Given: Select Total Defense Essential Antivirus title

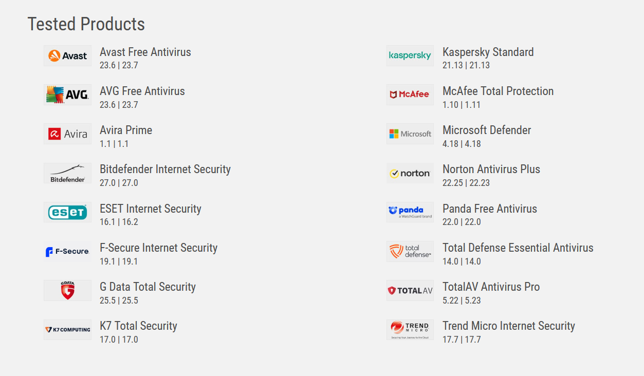Looking at the screenshot, I should (518, 248).
